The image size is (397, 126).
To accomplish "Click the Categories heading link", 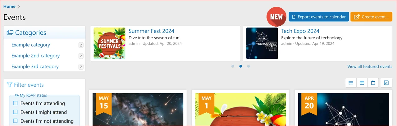I will (30, 33).
